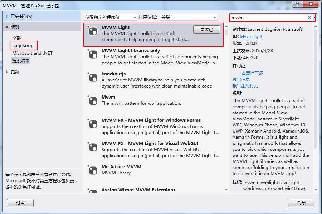Click the package list scroll down arrow

[x=226, y=190]
